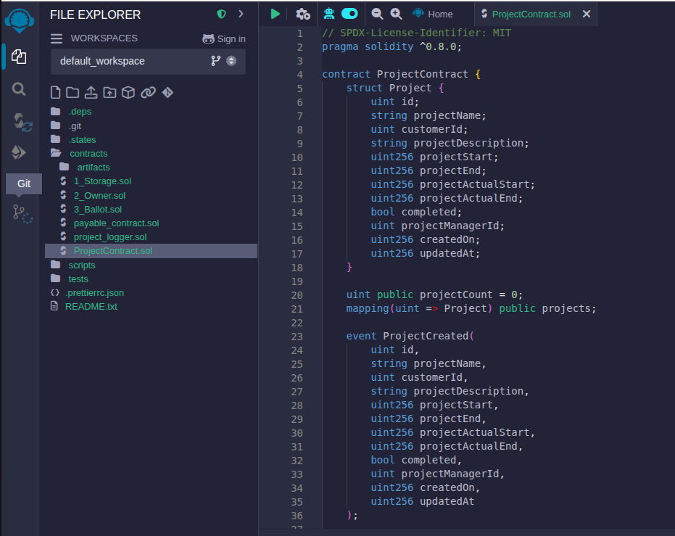This screenshot has height=536, width=675.
Task: Click the upload file icon
Action: (x=91, y=93)
